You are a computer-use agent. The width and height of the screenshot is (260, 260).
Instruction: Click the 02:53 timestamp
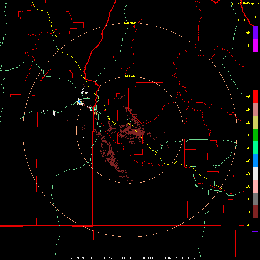tap(188, 258)
